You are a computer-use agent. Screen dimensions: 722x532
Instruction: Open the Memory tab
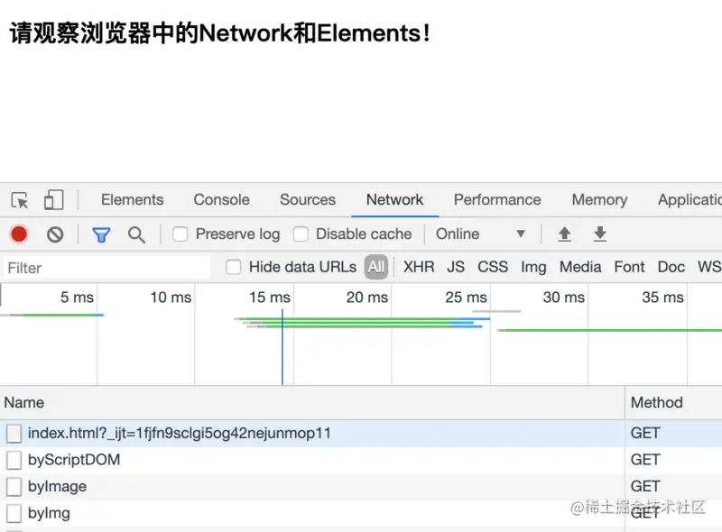(599, 200)
